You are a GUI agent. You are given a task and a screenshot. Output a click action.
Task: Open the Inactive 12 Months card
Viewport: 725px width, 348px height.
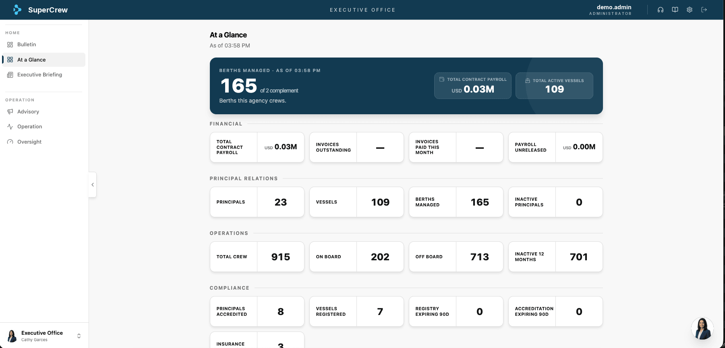point(555,257)
